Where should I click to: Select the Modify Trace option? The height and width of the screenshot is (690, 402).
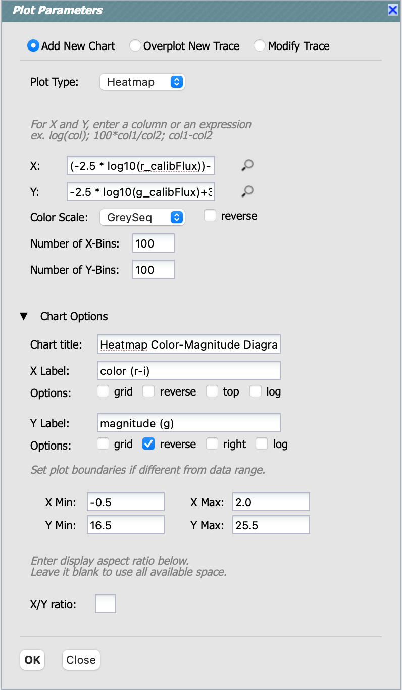click(x=260, y=46)
